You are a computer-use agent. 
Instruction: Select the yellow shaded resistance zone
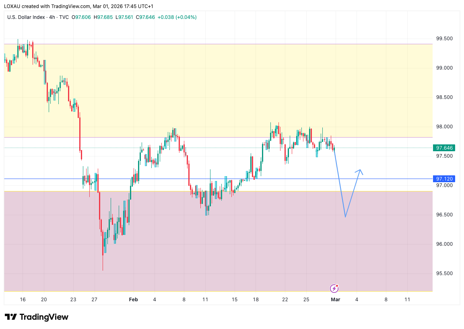[x=217, y=80]
